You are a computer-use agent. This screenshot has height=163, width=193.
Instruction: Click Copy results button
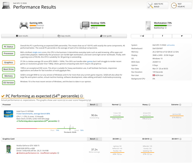64,36
